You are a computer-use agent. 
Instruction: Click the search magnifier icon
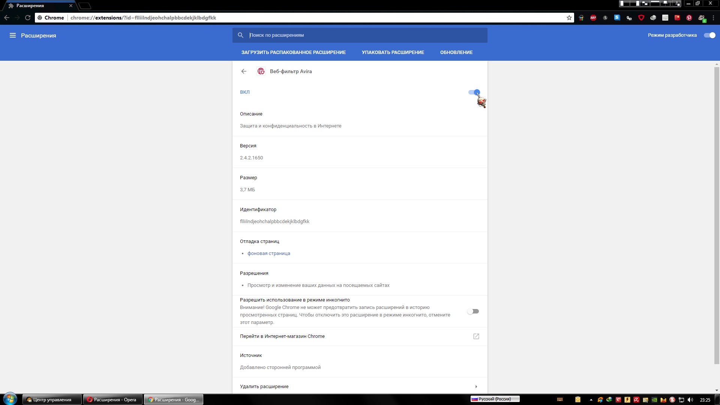pyautogui.click(x=241, y=35)
